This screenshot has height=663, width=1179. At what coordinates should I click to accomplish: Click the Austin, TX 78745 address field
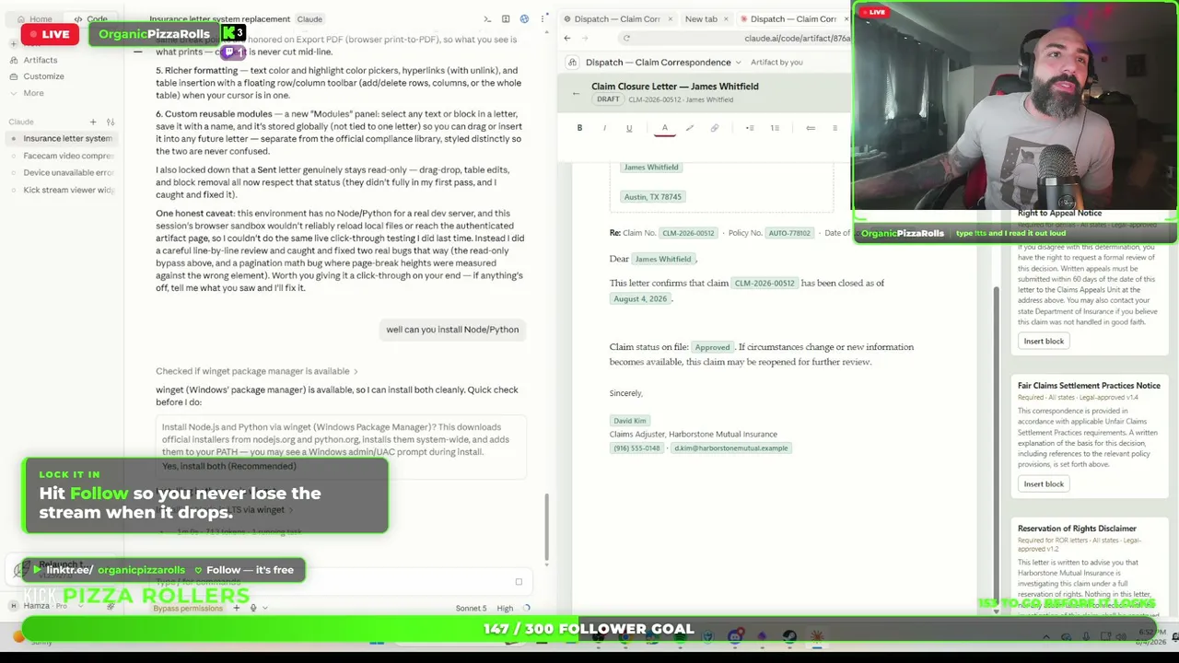click(653, 196)
